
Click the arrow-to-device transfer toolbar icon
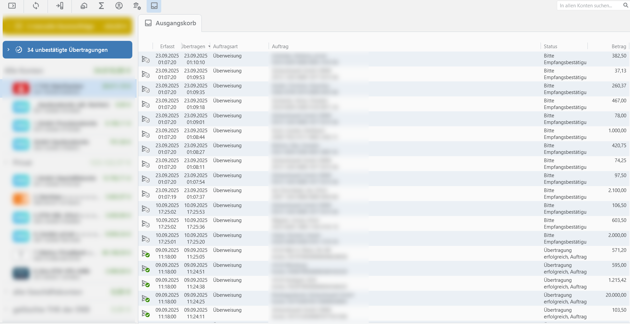pyautogui.click(x=60, y=6)
